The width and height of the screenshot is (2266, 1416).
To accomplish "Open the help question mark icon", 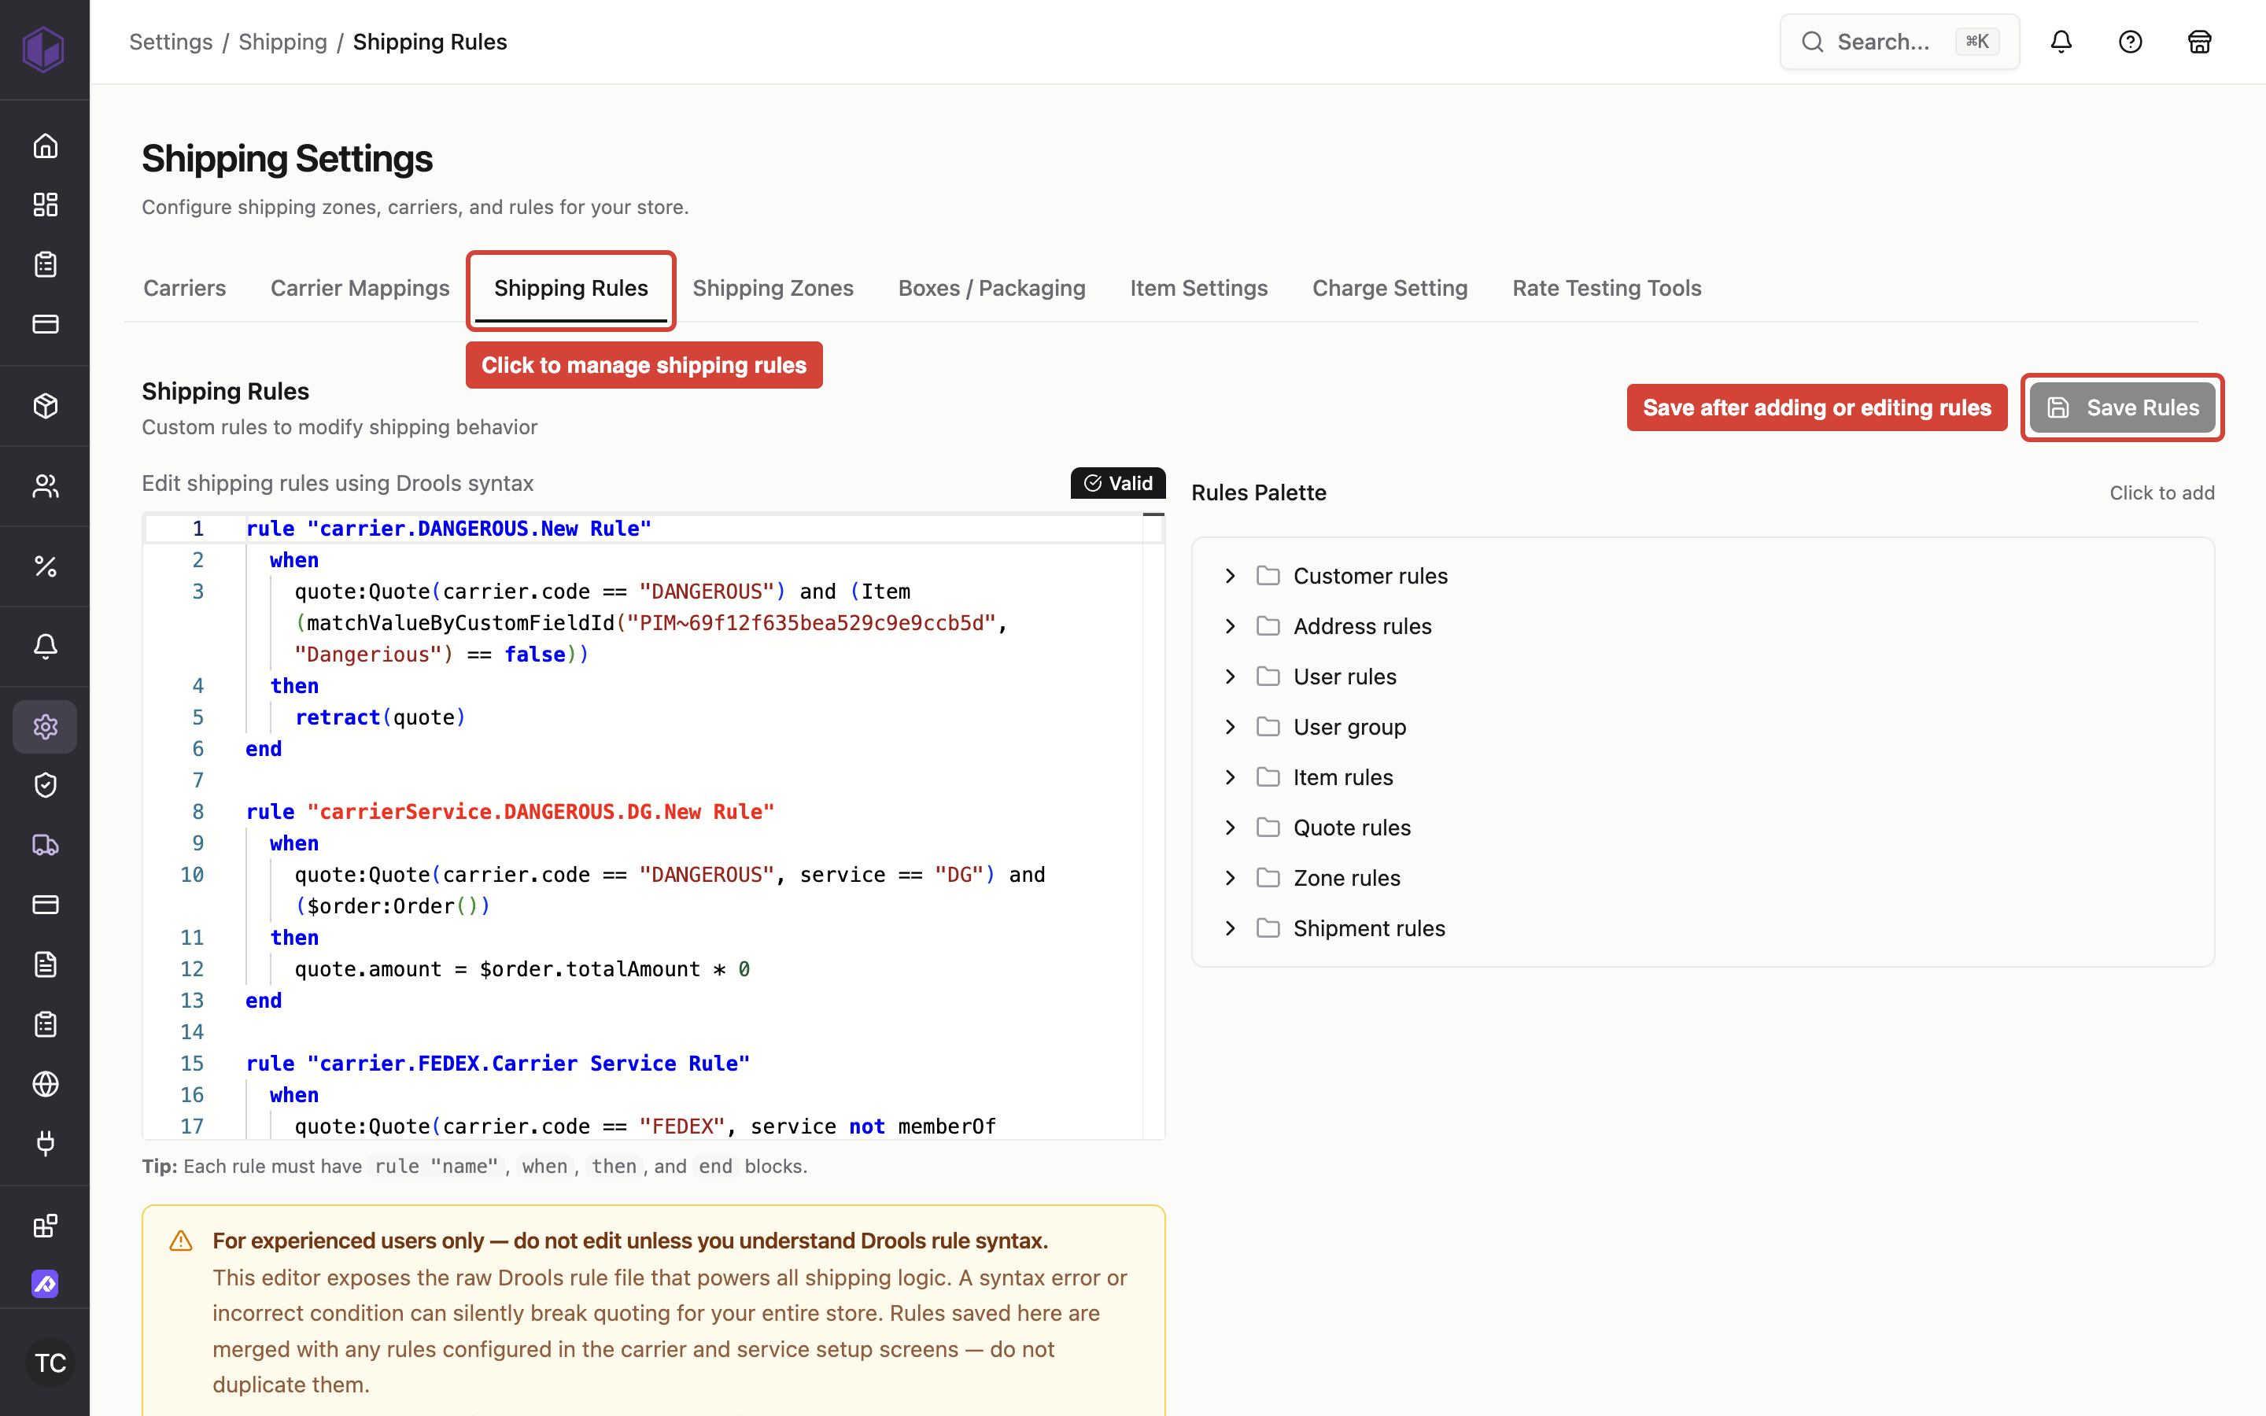I will [2130, 42].
